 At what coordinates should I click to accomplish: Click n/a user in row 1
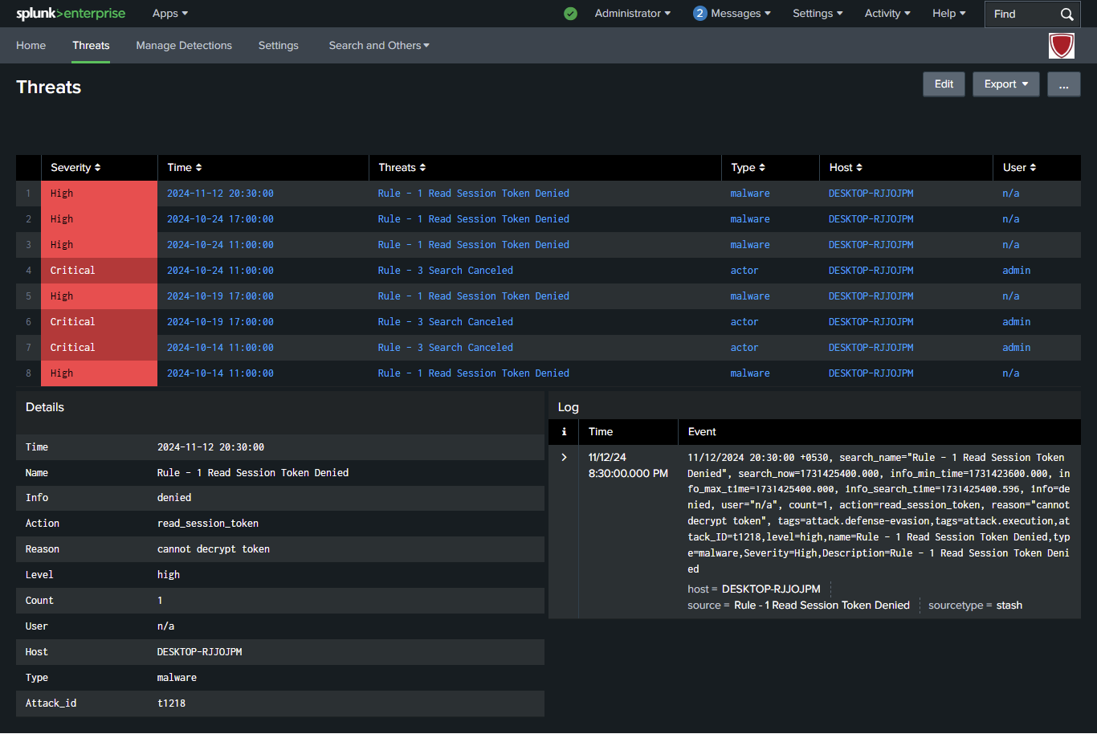tap(1011, 194)
